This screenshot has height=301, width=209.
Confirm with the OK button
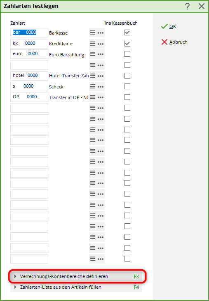169,26
